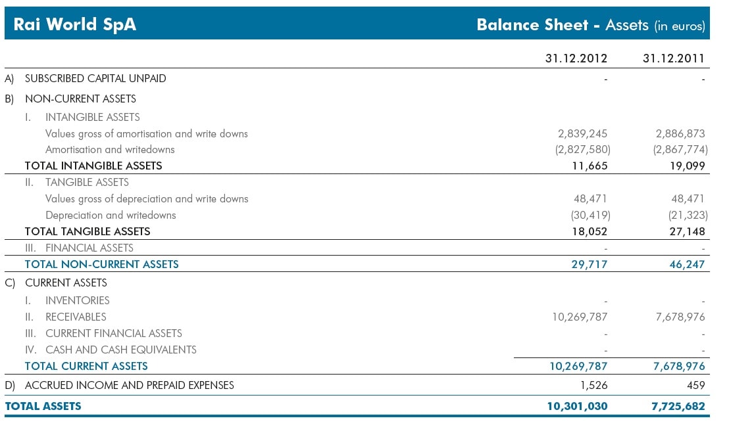729x433 pixels.
Task: Click the Depreciation and writedowns row label
Action: tap(111, 215)
